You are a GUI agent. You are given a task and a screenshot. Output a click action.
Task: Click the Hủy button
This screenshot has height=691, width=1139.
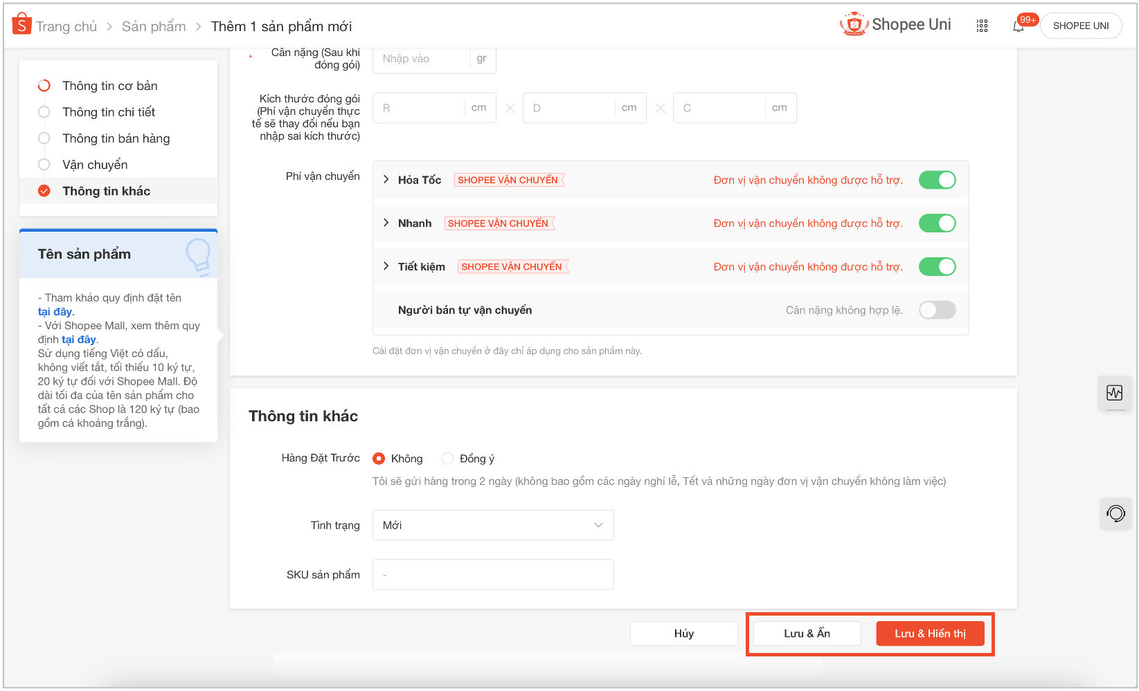click(x=683, y=634)
